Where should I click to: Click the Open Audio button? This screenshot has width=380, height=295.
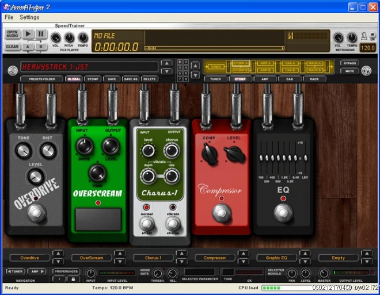tap(13, 35)
